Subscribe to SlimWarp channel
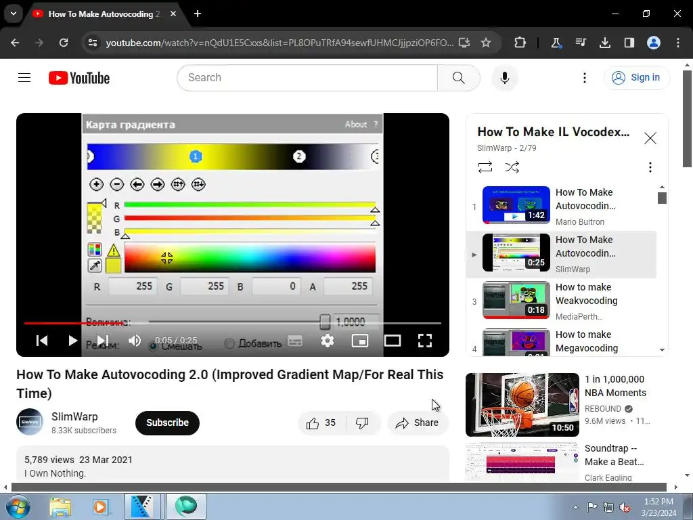This screenshot has width=693, height=520. pyautogui.click(x=167, y=422)
